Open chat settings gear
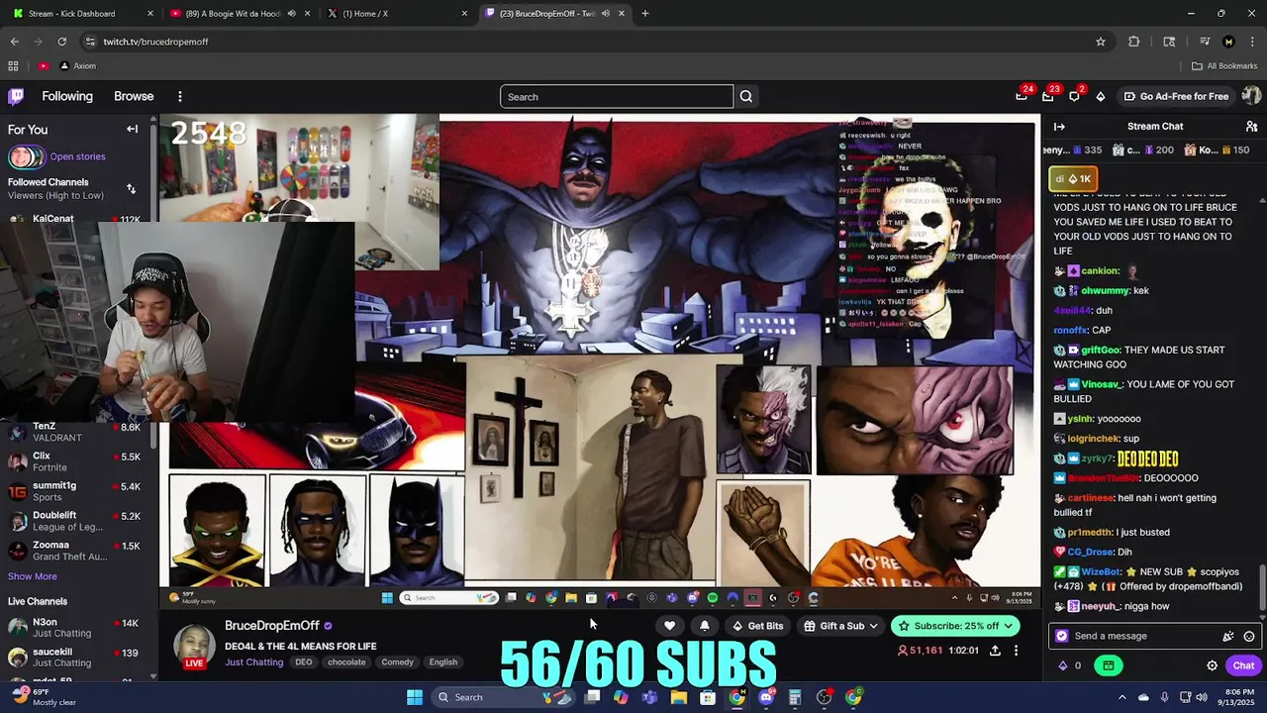Viewport: 1267px width, 713px height. coord(1212,665)
